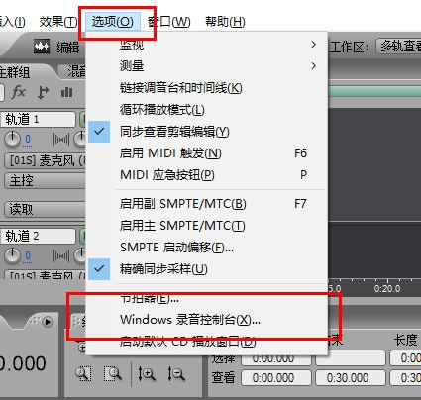Click the vertical zoom in icon
Viewport: 421px width, 400px height.
[147, 374]
